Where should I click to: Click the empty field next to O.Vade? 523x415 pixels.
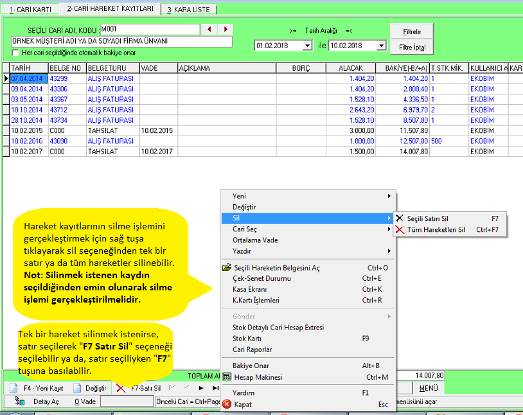pyautogui.click(x=127, y=402)
